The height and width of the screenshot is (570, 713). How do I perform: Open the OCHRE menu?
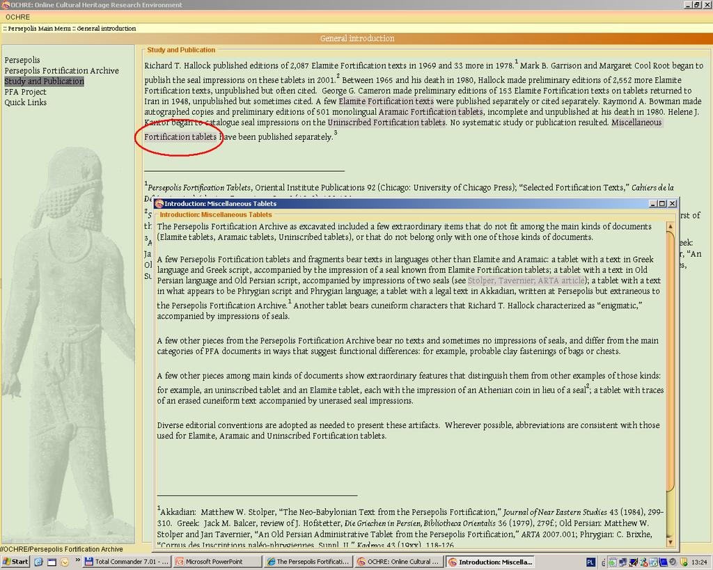coord(17,17)
